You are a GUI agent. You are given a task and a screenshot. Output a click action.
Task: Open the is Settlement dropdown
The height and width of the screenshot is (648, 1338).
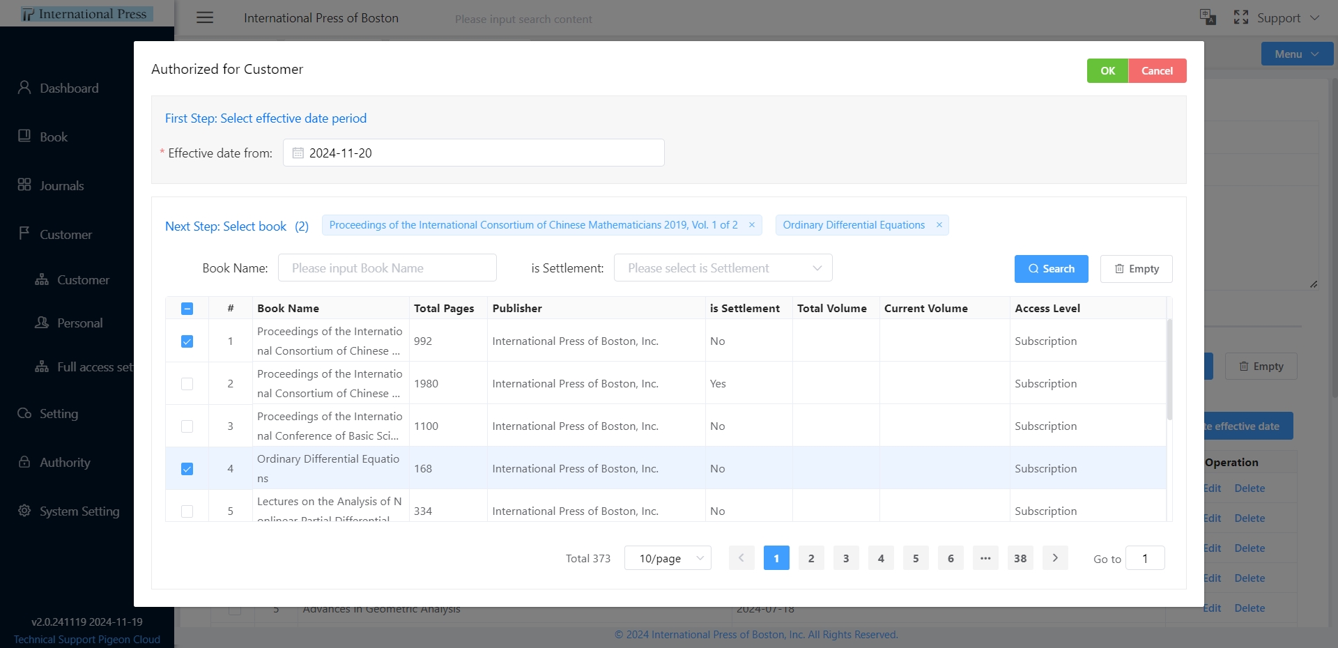(723, 268)
